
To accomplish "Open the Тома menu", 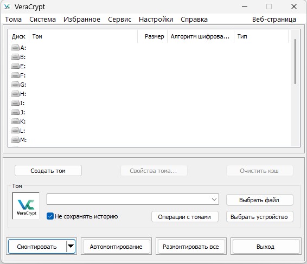I will [13, 20].
